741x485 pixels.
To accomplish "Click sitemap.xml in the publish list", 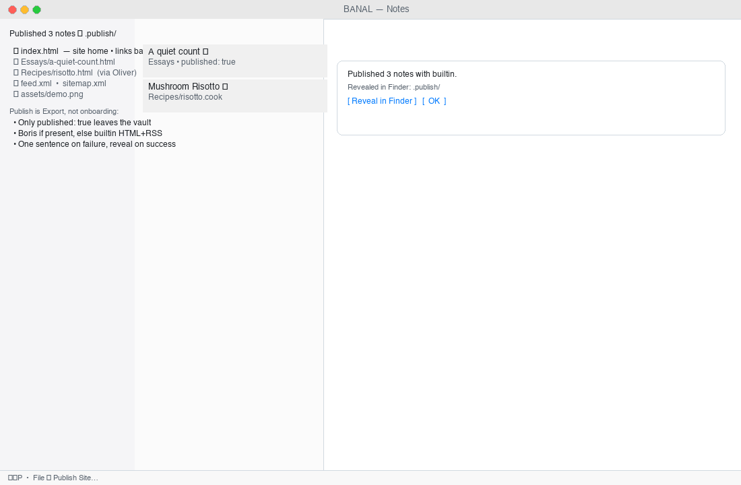I will (85, 84).
